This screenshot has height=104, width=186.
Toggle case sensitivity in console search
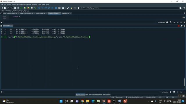coord(181,92)
